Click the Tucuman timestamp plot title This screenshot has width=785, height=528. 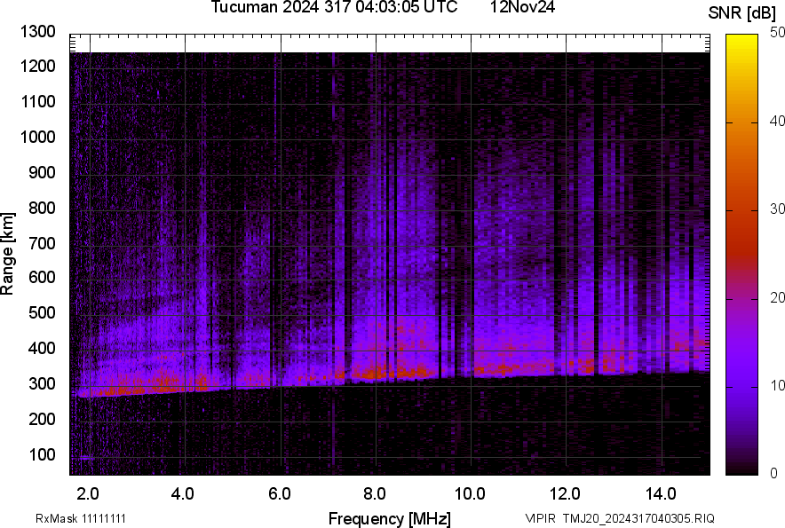tap(334, 8)
